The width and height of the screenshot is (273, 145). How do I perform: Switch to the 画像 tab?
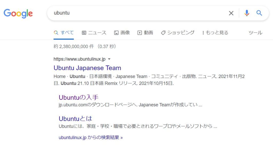[122, 33]
